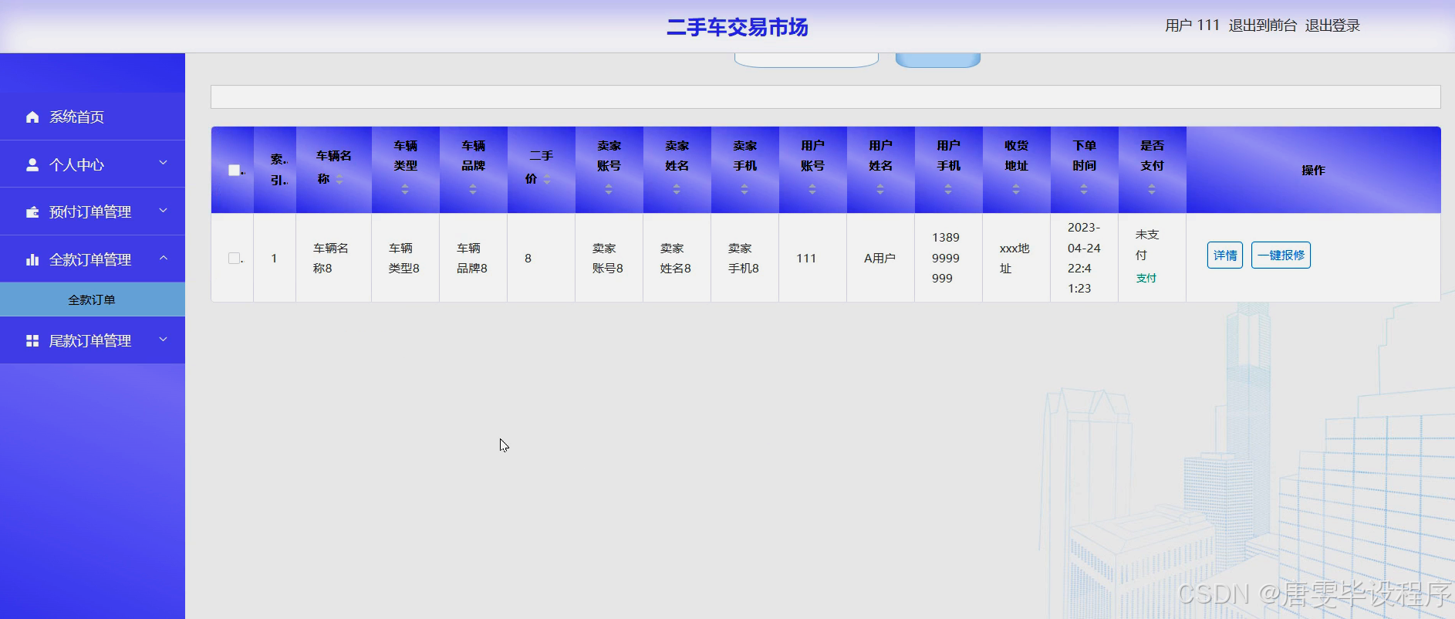Image resolution: width=1455 pixels, height=619 pixels.
Task: Click the user account cell 111
Action: pos(812,258)
